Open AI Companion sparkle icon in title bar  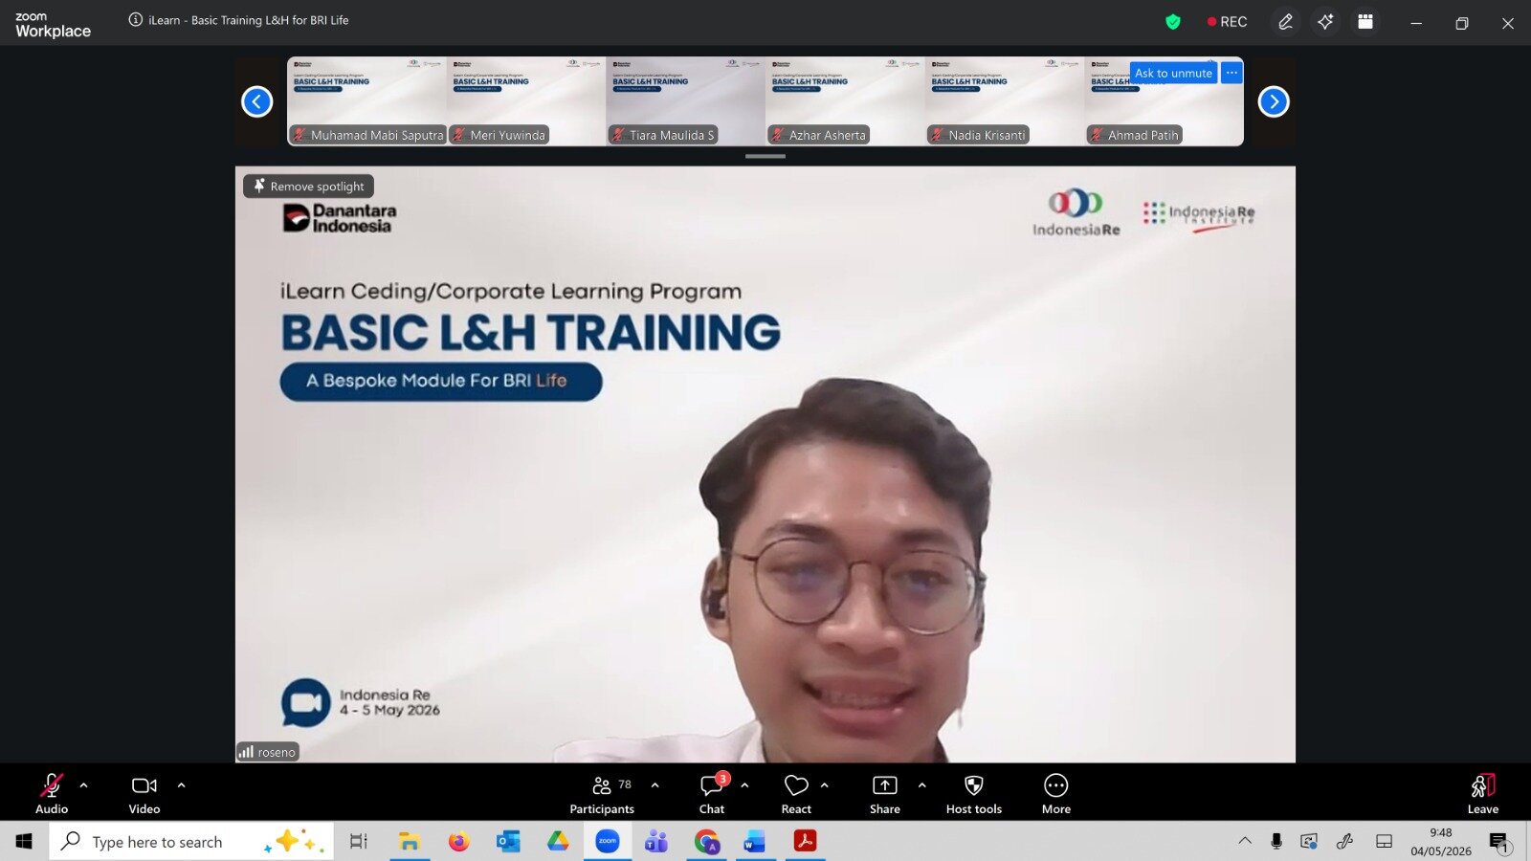[x=1325, y=22]
